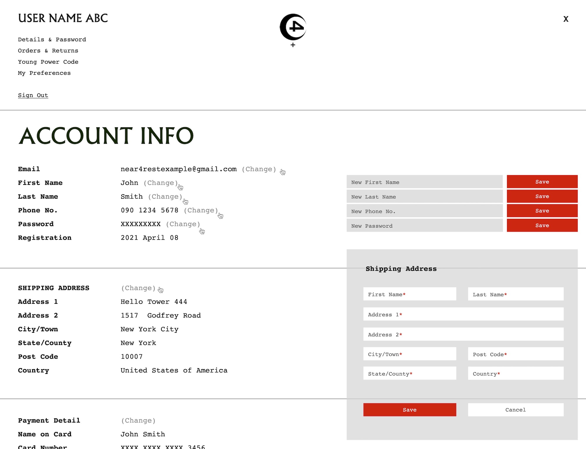Change the payment detail
586x449 pixels.
(138, 421)
